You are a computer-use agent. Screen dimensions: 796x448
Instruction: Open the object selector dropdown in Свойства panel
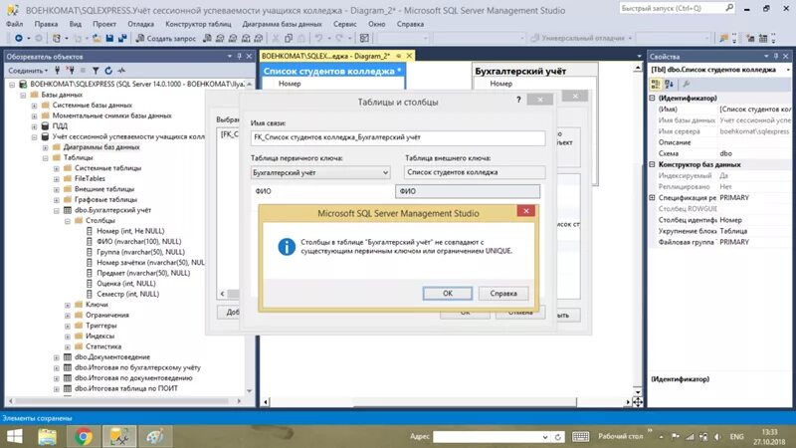[788, 70]
